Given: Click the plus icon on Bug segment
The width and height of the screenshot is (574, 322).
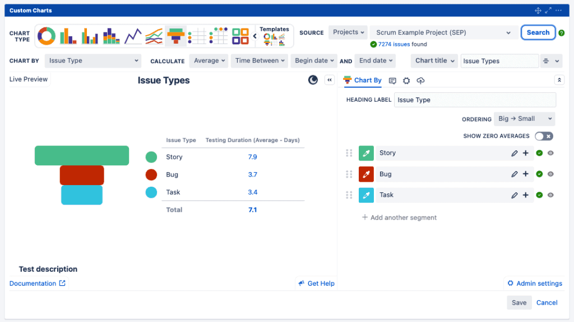Looking at the screenshot, I should coord(526,174).
